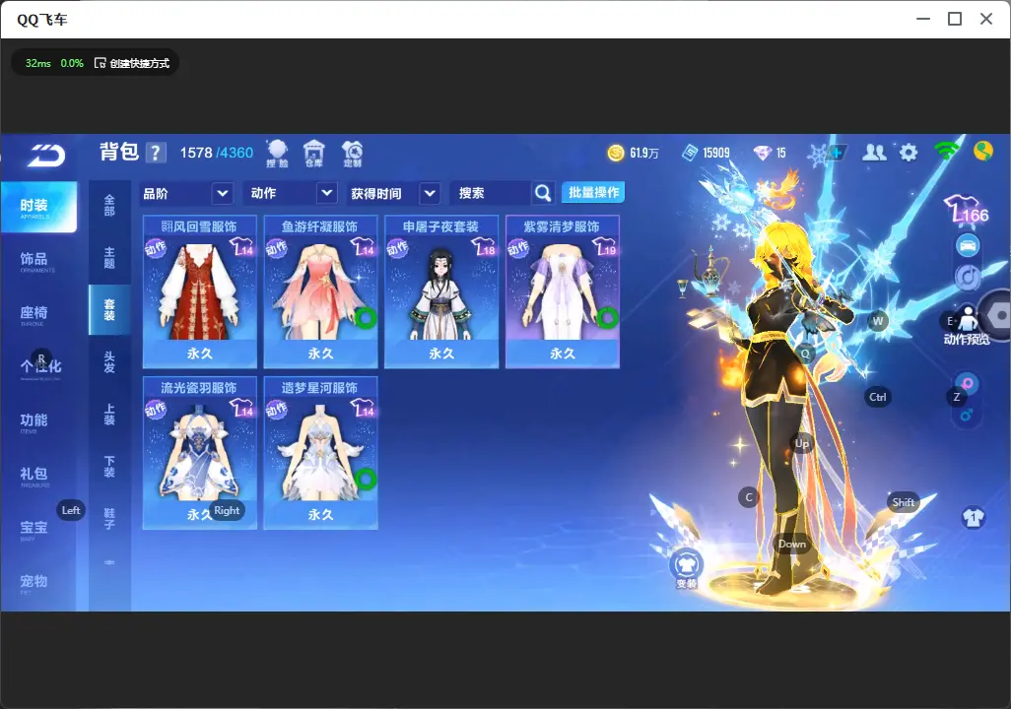Click the snowflake plus recharge icon

(828, 154)
